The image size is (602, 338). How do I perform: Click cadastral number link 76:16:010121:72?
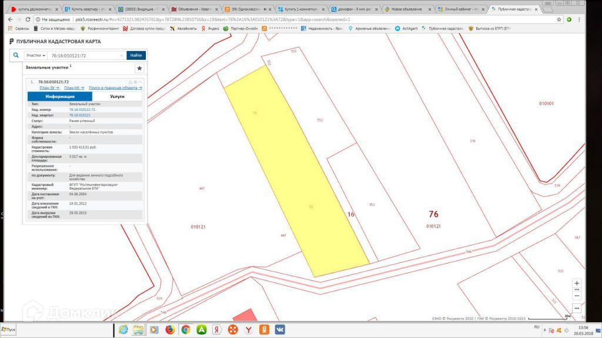82,110
